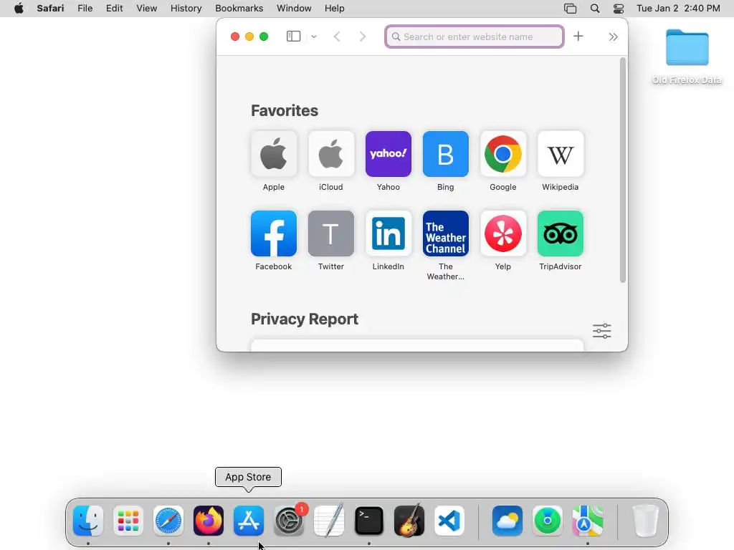Open the Bookmarks menu
The width and height of the screenshot is (734, 550).
[239, 9]
